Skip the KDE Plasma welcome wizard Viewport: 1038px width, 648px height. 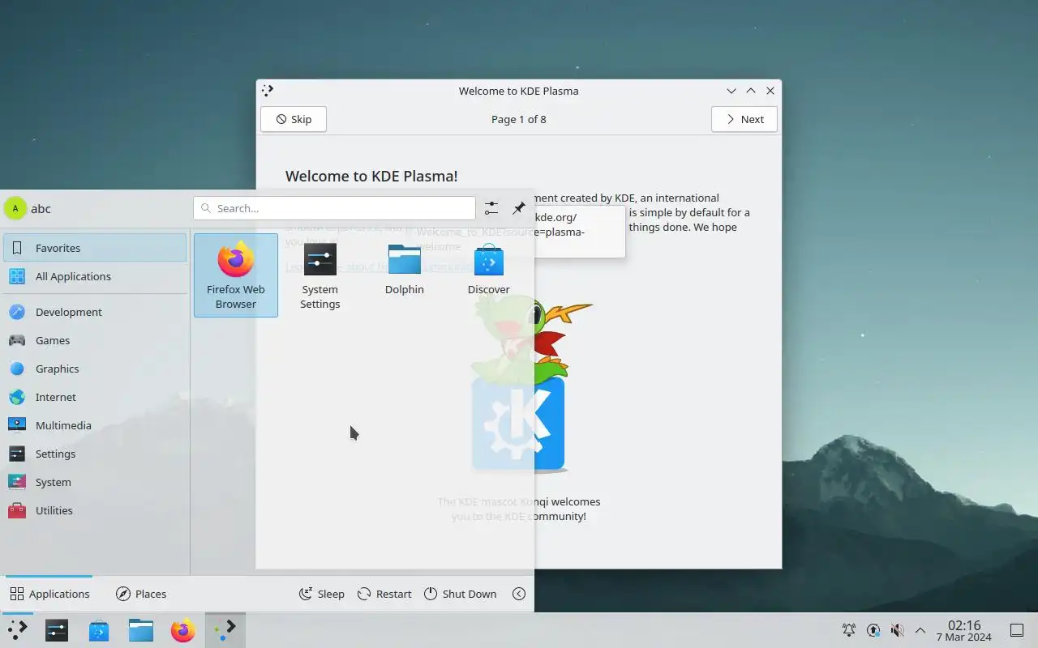click(x=294, y=119)
